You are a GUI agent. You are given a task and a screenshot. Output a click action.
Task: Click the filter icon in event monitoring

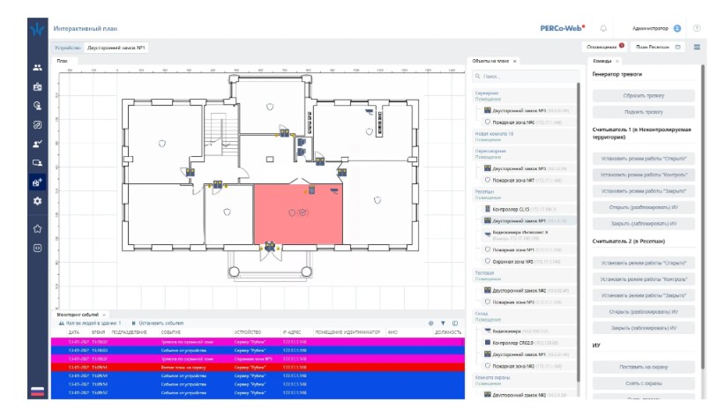tap(444, 323)
